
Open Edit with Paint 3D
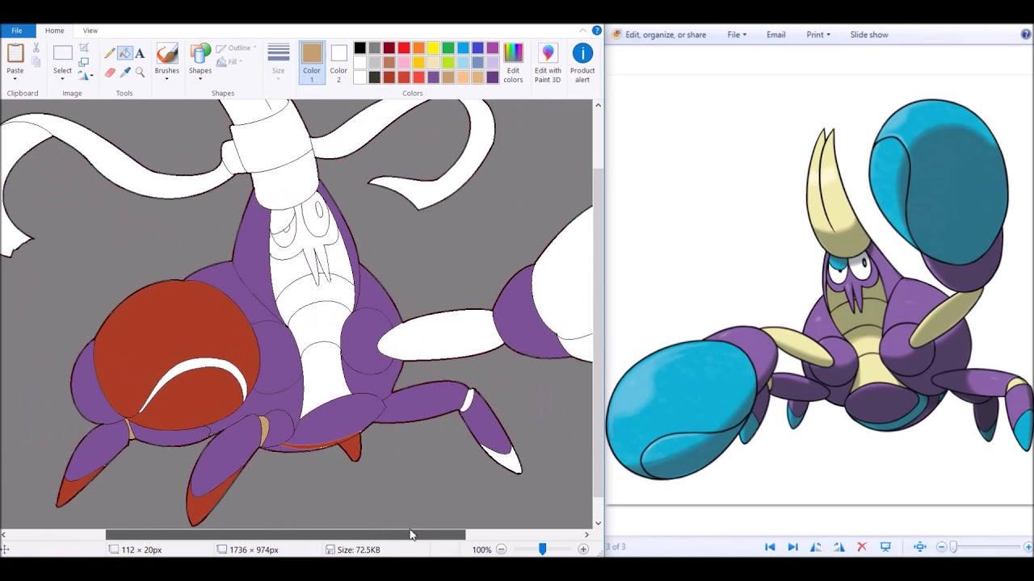tap(548, 63)
